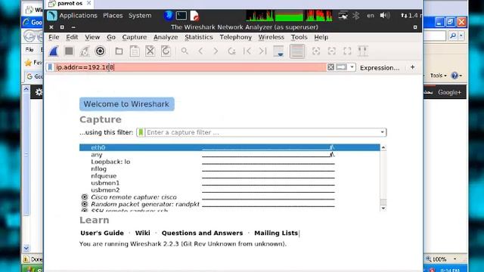Focus the capture filter input box
This screenshot has width=484, height=272.
coord(262,132)
